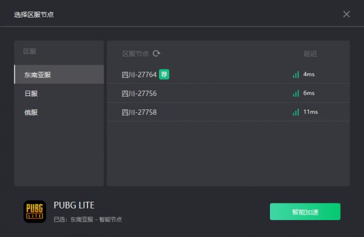Screen dimensions: 364x237
Task: Click signal bars icon for 11ms node
Action: click(x=296, y=112)
